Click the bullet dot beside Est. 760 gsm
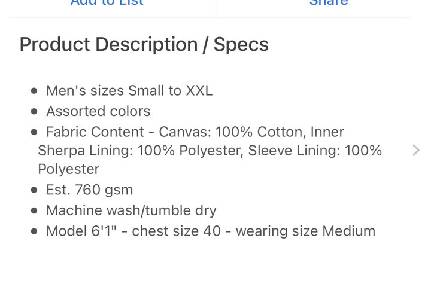This screenshot has width=440, height=299. [34, 190]
